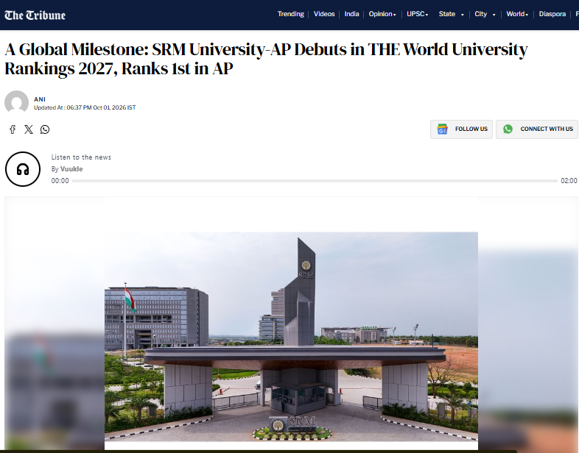Click the ANI author name

pos(40,99)
